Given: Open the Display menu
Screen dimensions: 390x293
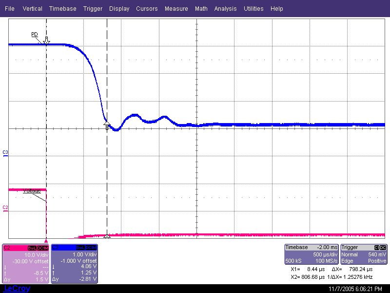Looking at the screenshot, I should pos(119,9).
